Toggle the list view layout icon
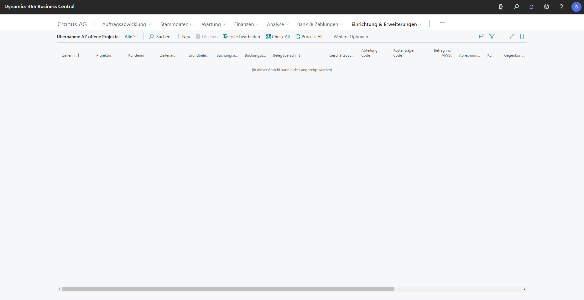The image size is (584, 300). [502, 37]
